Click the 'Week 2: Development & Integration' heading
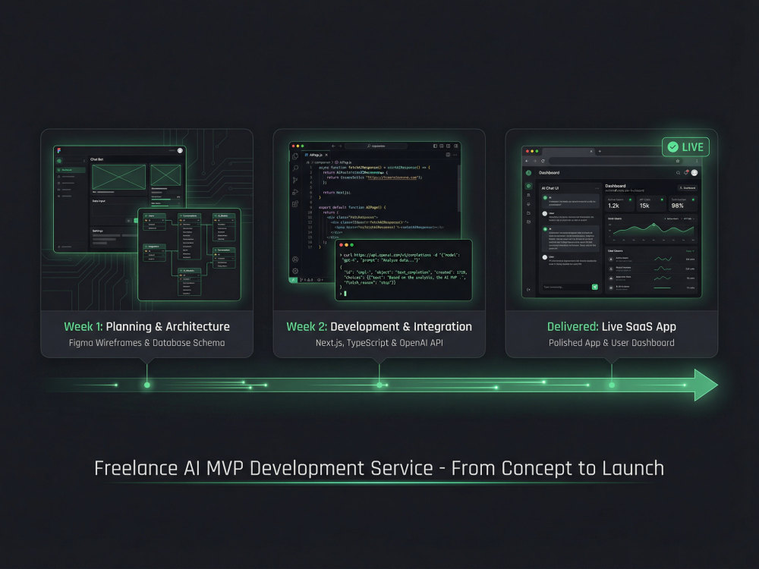Viewport: 759px width, 569px height. click(379, 326)
